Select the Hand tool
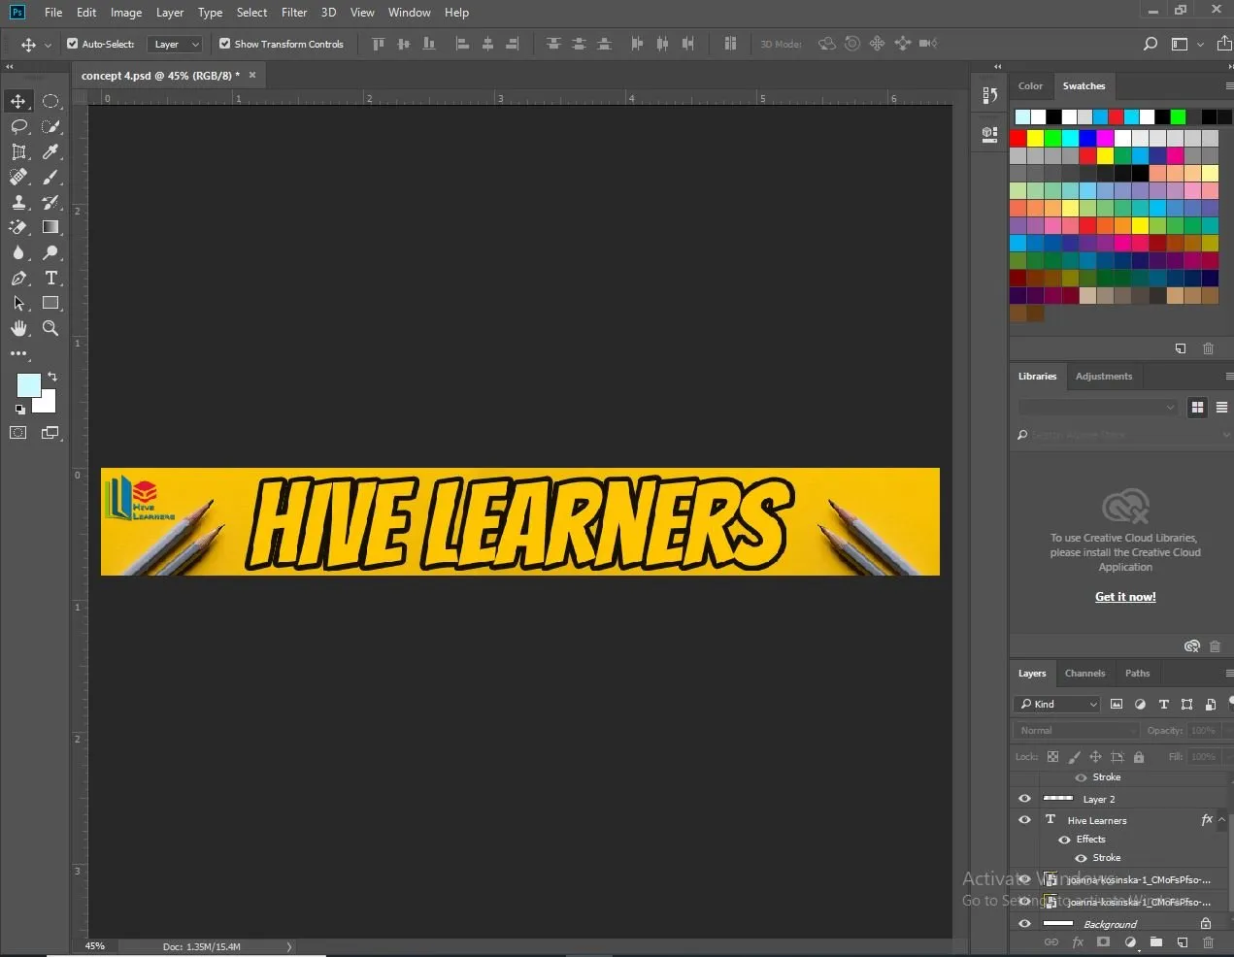1234x957 pixels. [18, 328]
